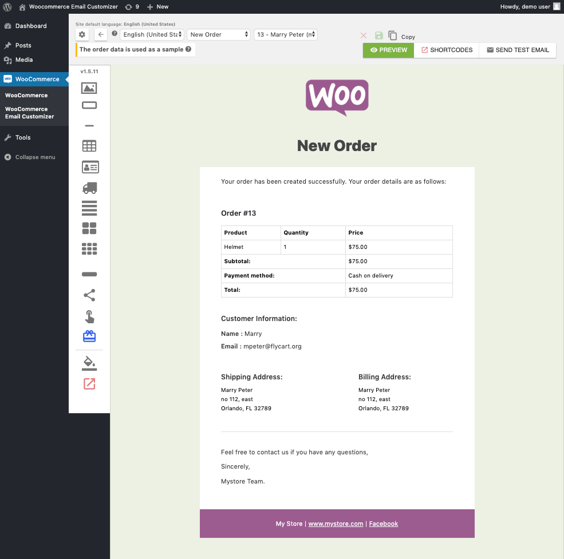This screenshot has height=559, width=564.
Task: Click "Your order has been created" paragraph
Action: coord(333,181)
